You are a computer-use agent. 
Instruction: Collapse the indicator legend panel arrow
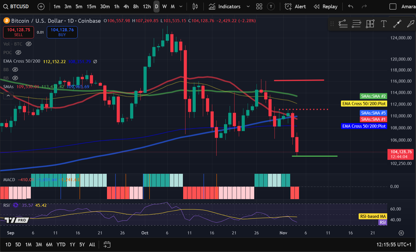(x=8, y=96)
